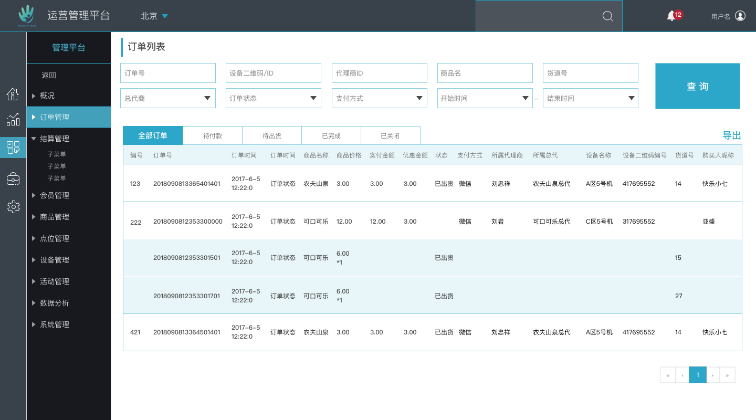Click the search magnifier icon
The width and height of the screenshot is (756, 420).
point(607,16)
